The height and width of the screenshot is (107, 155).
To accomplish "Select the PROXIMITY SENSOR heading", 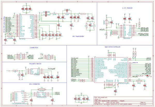I will coord(34,63).
